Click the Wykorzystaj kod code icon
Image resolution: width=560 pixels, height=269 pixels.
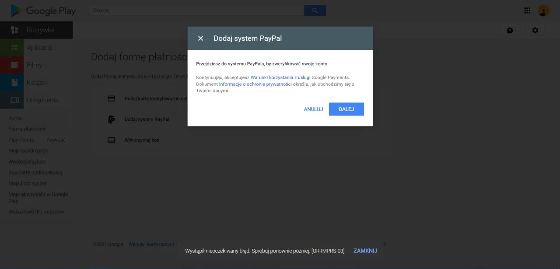coord(111,140)
